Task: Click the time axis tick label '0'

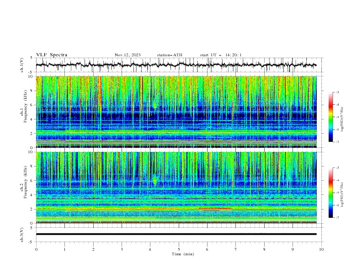Action: pyautogui.click(x=36, y=249)
